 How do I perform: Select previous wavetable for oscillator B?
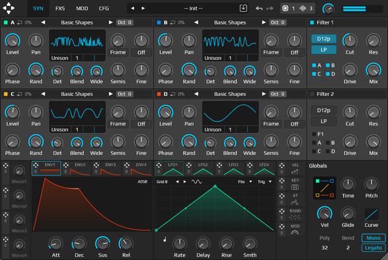[196, 22]
